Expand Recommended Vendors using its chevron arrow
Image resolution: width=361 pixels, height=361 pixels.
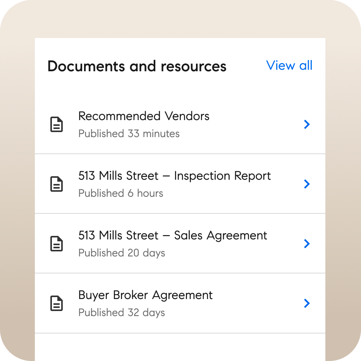tap(307, 124)
